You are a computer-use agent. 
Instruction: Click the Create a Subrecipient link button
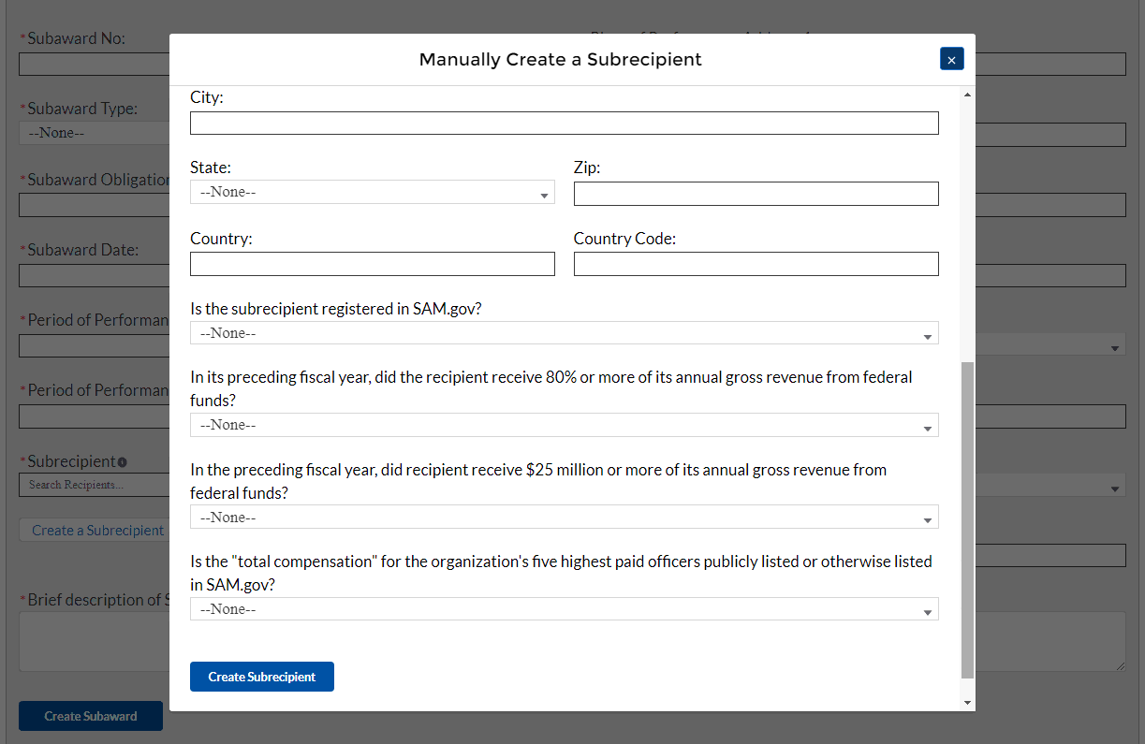94,531
